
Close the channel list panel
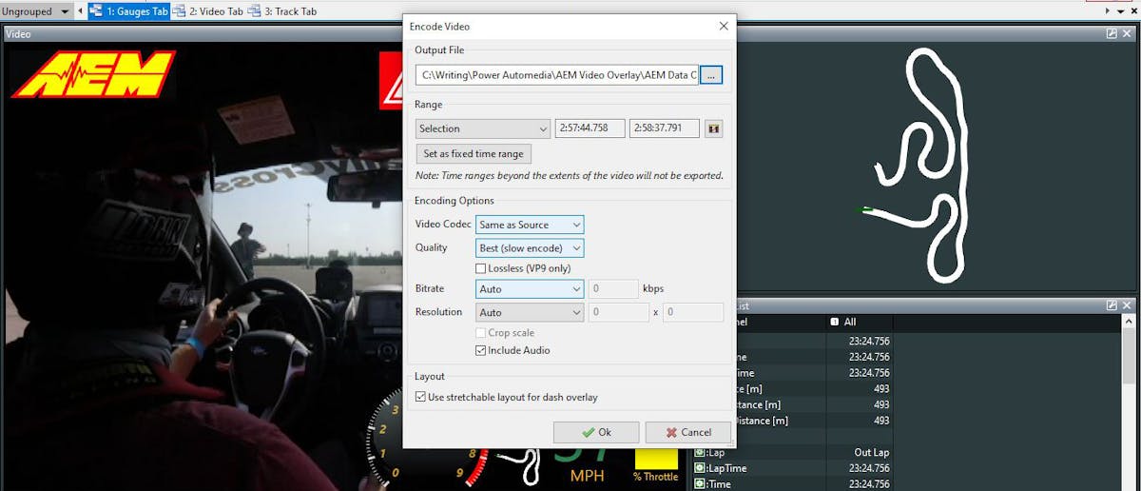click(1128, 305)
